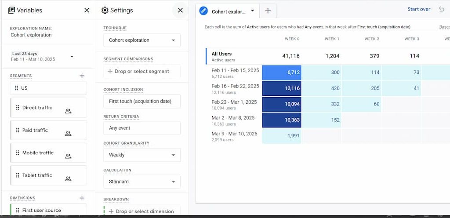Open Cohort exploration tab menu arrow

(252, 11)
